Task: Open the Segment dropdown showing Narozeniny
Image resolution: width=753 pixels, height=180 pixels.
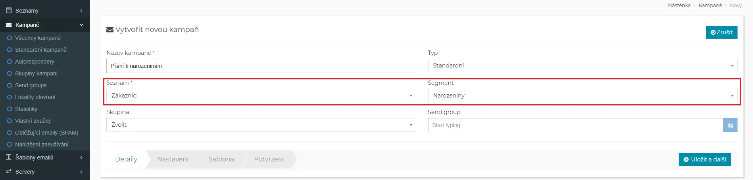Action: point(582,96)
